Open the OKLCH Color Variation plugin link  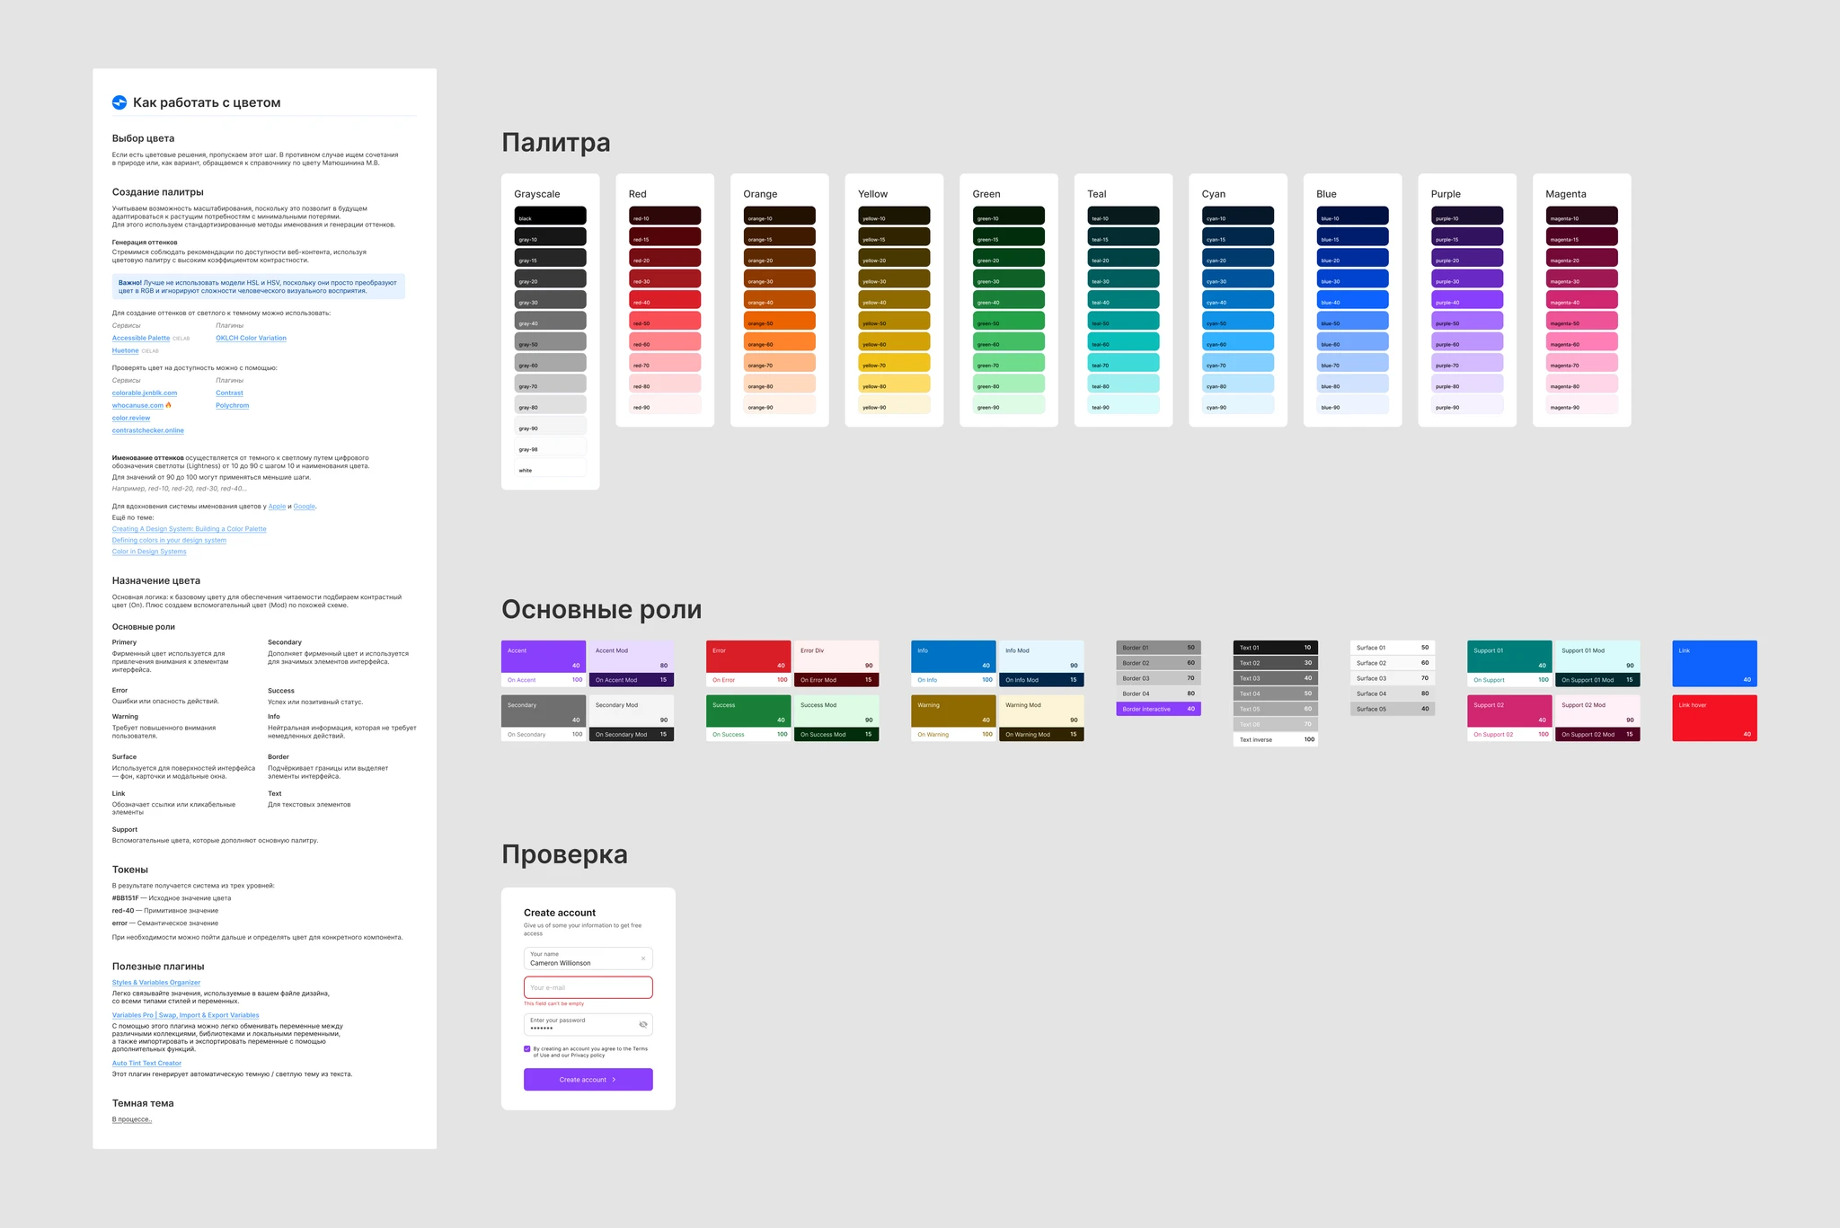pyautogui.click(x=251, y=338)
